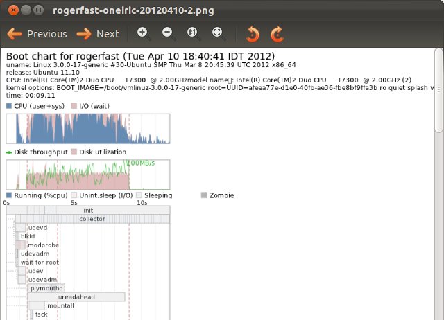This screenshot has height=320, width=444.
Task: Minimize the image viewer window
Action: (x=26, y=10)
